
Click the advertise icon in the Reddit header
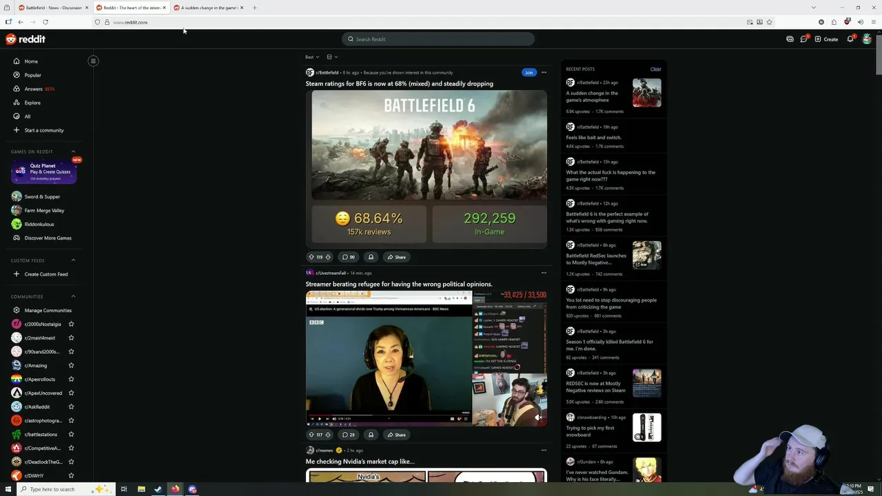pyautogui.click(x=790, y=39)
